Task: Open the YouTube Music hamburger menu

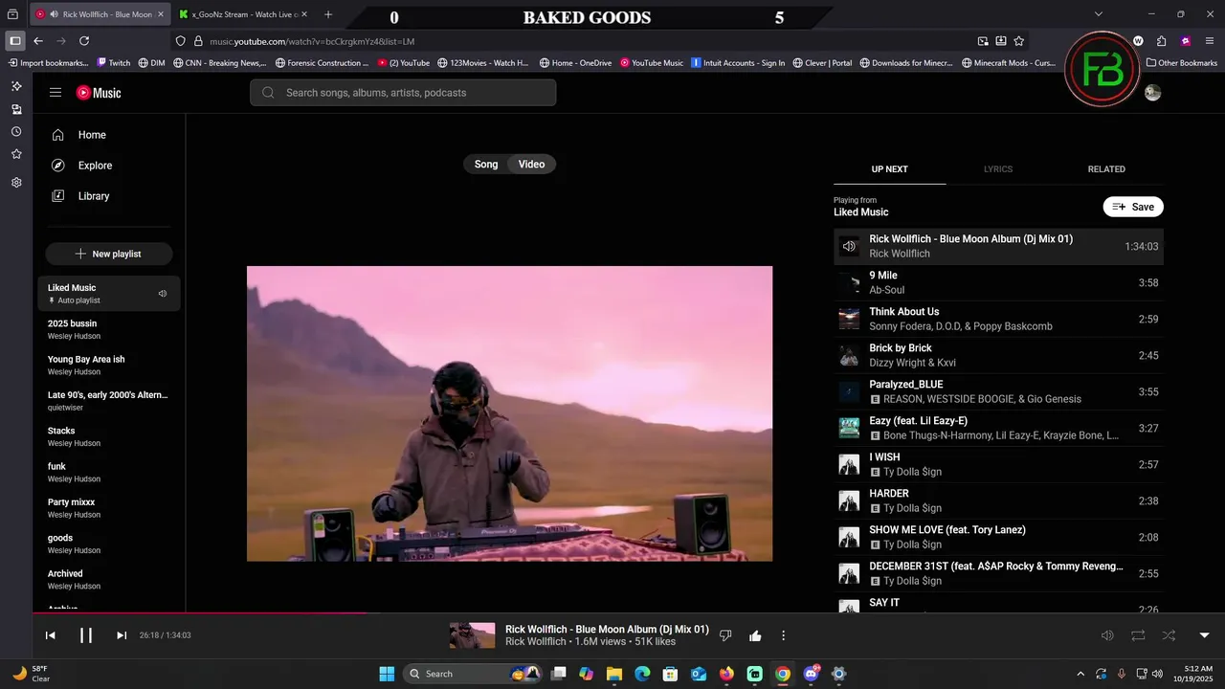Action: [56, 93]
